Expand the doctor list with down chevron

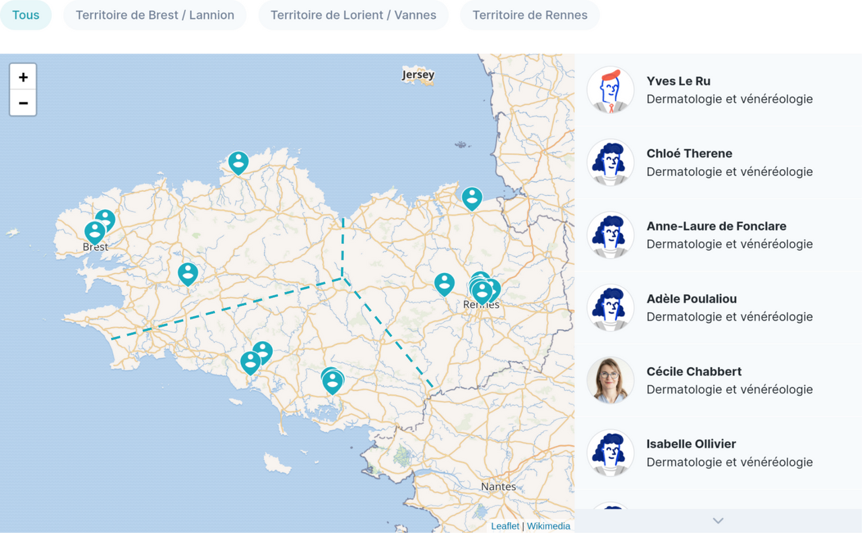[718, 521]
